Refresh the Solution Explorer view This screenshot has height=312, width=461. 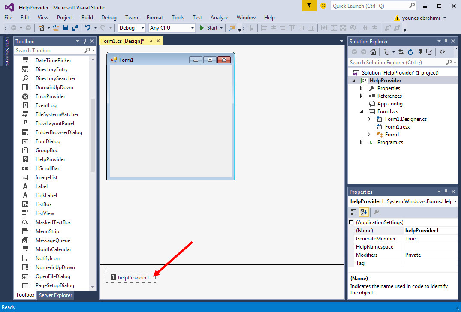point(410,52)
